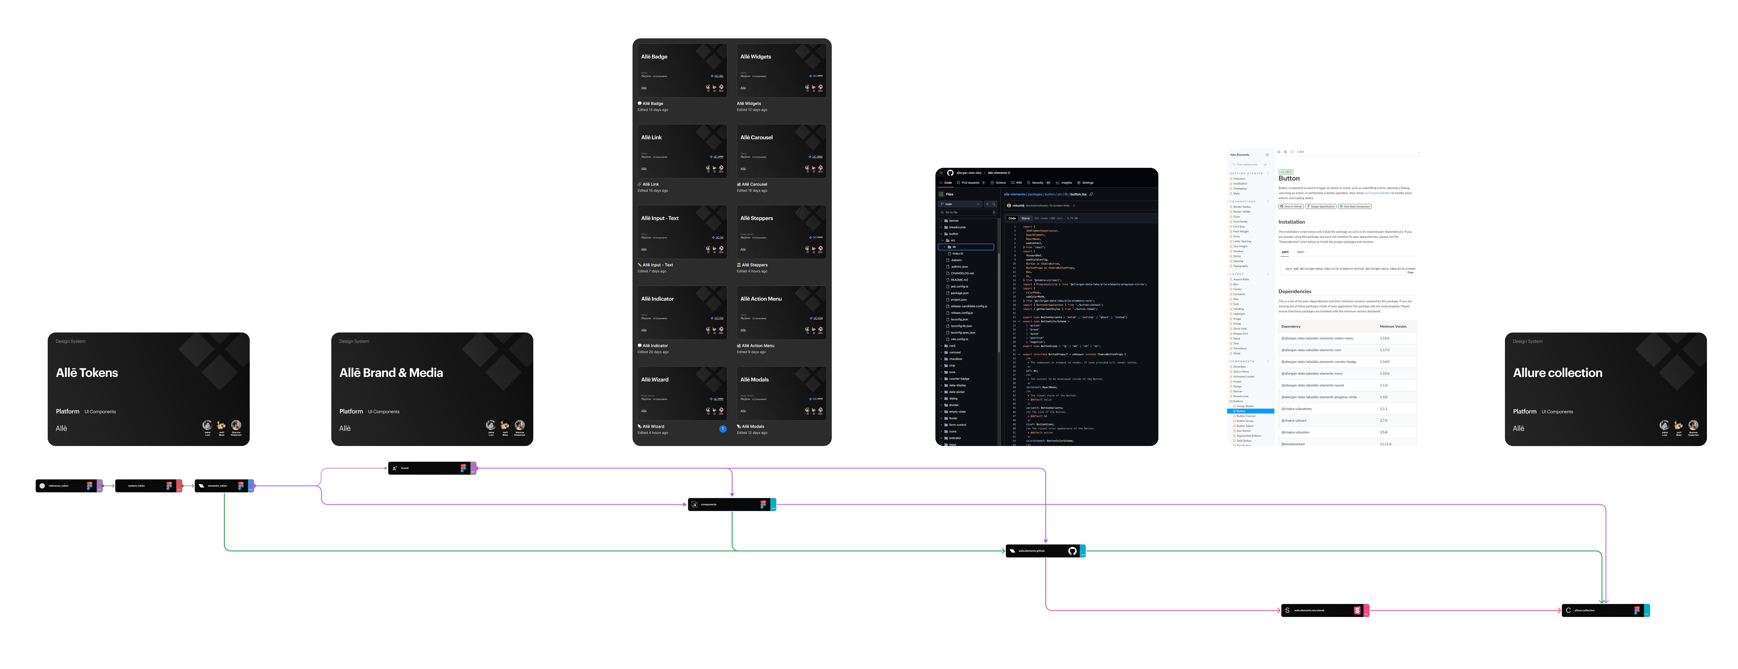Click Figma icon on reference_token node
The image size is (1738, 669).
tap(90, 486)
